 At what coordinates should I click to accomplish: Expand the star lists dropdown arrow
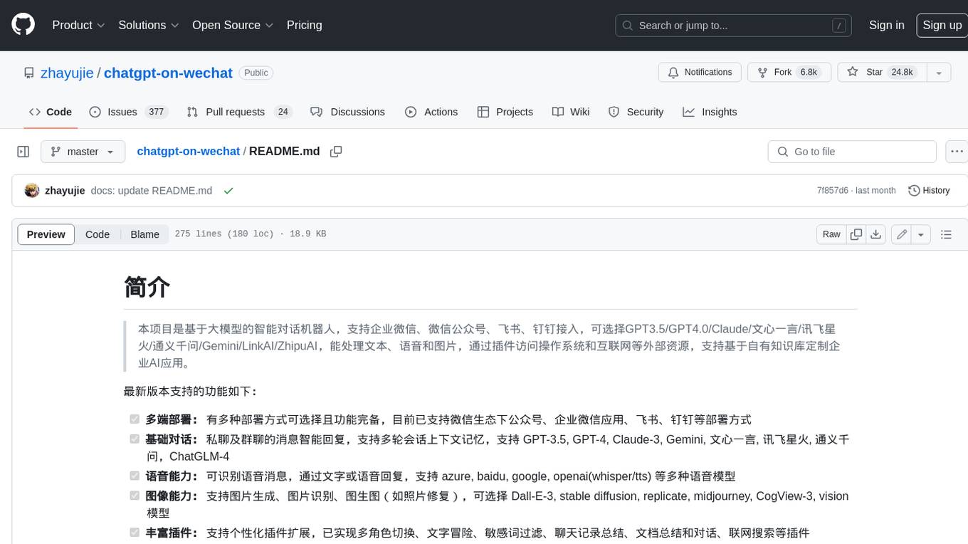point(939,73)
